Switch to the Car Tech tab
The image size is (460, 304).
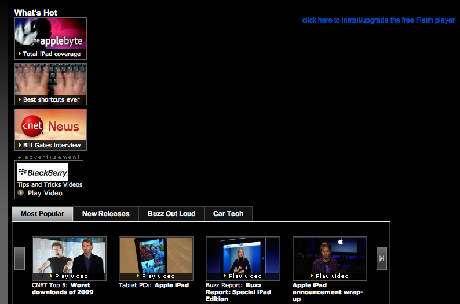(228, 214)
